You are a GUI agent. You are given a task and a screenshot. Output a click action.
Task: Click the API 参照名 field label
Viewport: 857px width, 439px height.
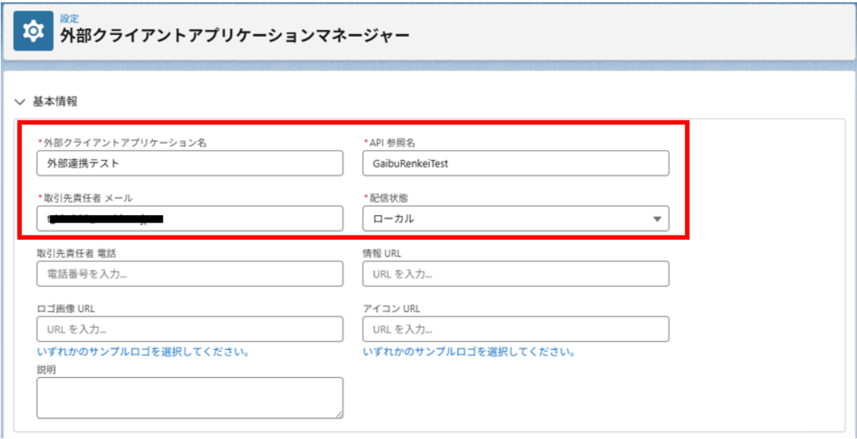[390, 142]
